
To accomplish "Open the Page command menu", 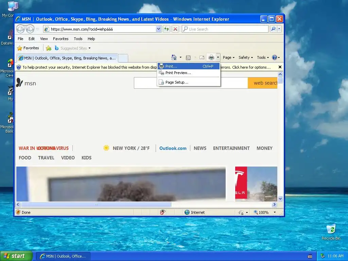I will tap(229, 57).
